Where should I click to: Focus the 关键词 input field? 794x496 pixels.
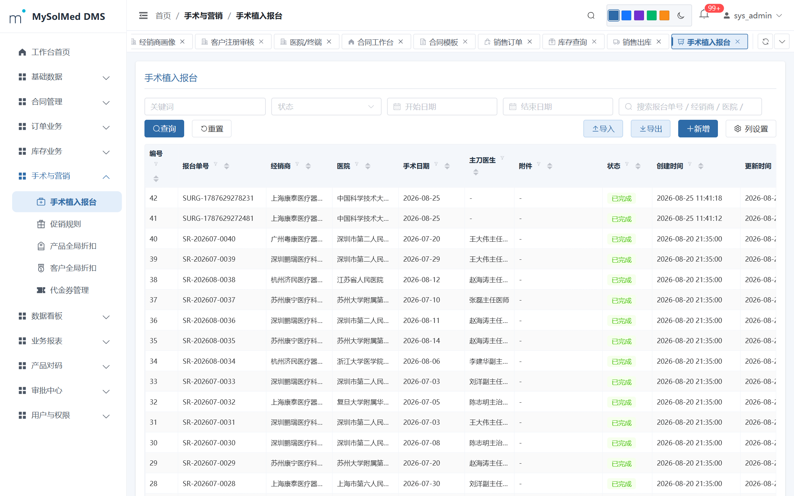click(x=205, y=107)
